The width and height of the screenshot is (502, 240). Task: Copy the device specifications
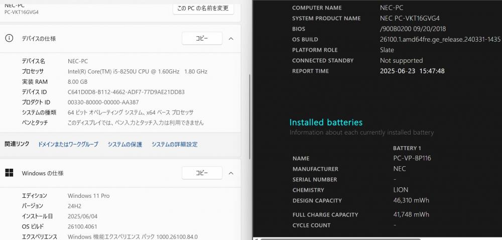click(x=202, y=38)
